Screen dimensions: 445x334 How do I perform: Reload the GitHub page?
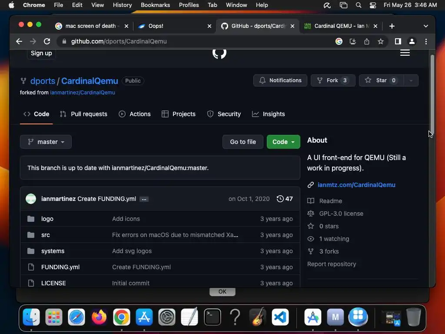click(x=47, y=41)
